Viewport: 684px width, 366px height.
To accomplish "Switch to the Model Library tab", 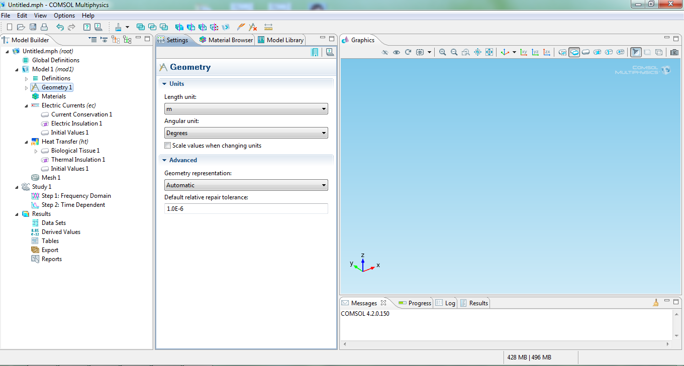I will point(280,40).
